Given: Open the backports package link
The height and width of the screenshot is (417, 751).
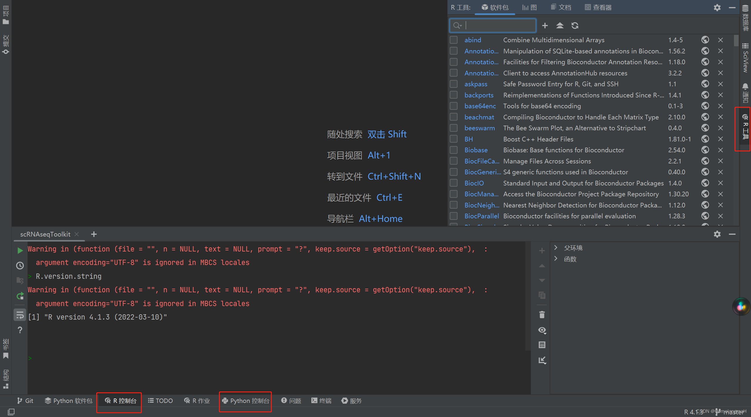Looking at the screenshot, I should pyautogui.click(x=479, y=95).
